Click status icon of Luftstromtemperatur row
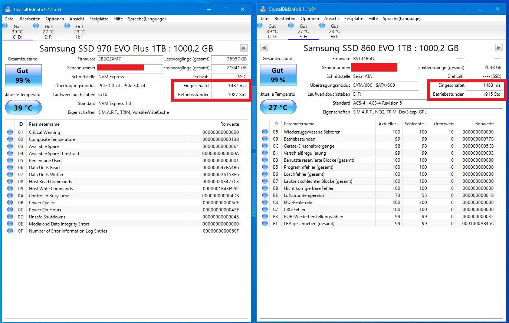This screenshot has height=323, width=509. click(265, 195)
